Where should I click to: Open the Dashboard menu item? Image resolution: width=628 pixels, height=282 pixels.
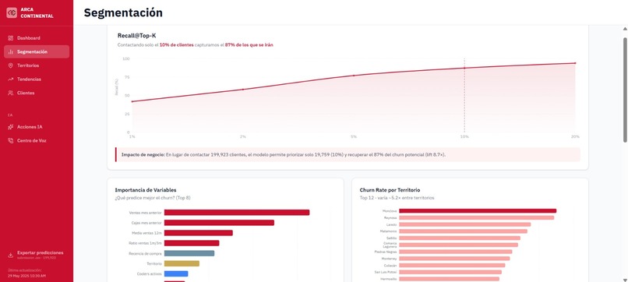click(37, 38)
